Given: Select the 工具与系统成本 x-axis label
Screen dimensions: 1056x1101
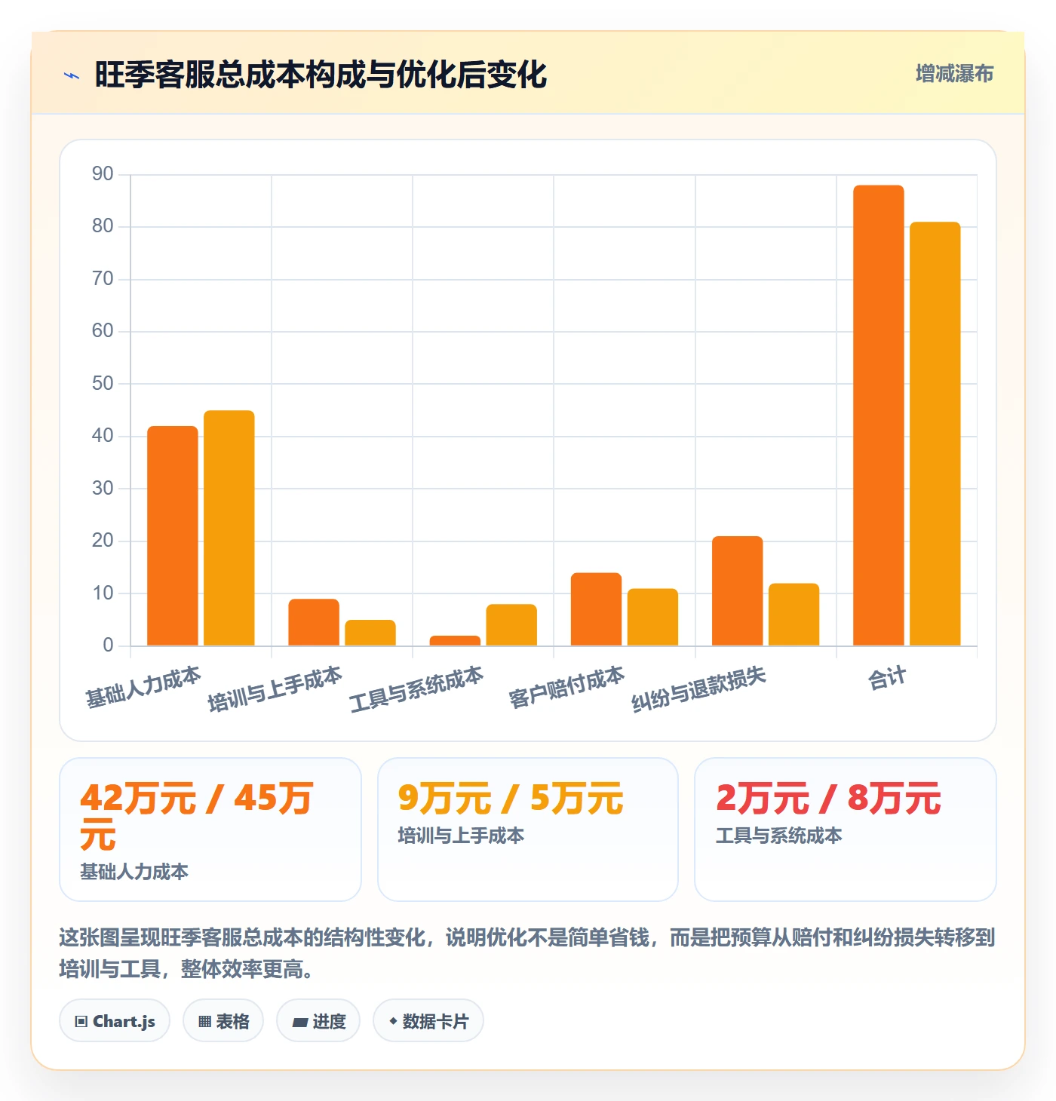Looking at the screenshot, I should 416,689.
